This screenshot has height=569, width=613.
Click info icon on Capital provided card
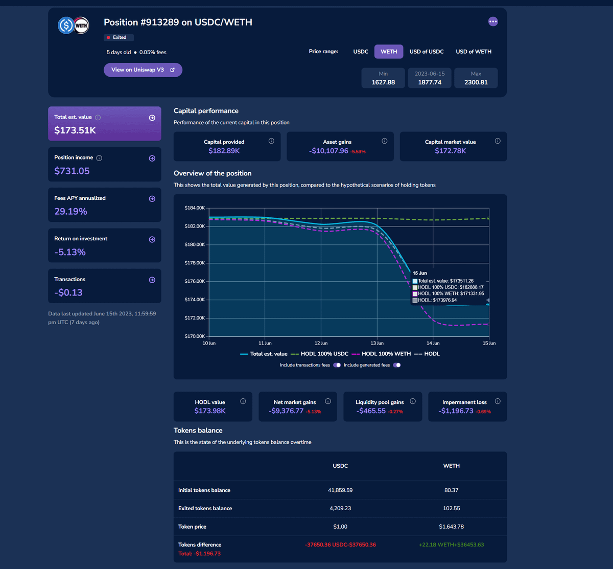tap(271, 141)
